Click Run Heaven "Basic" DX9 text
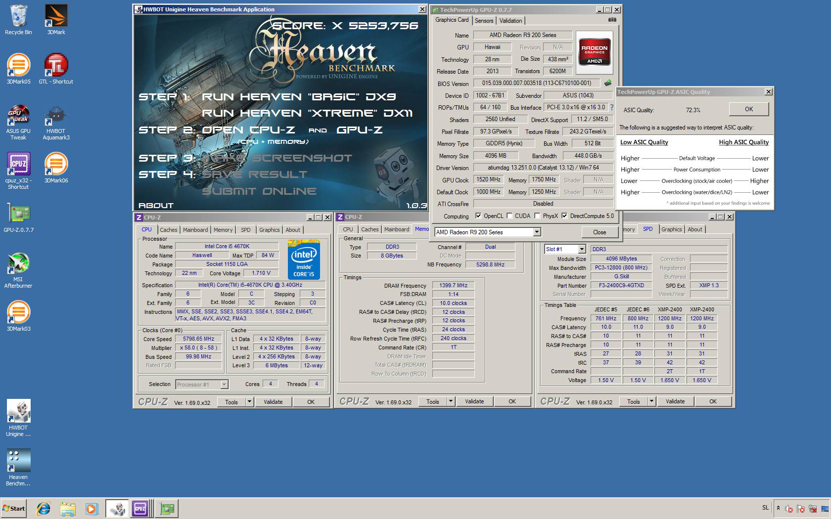This screenshot has width=831, height=519. [x=299, y=97]
